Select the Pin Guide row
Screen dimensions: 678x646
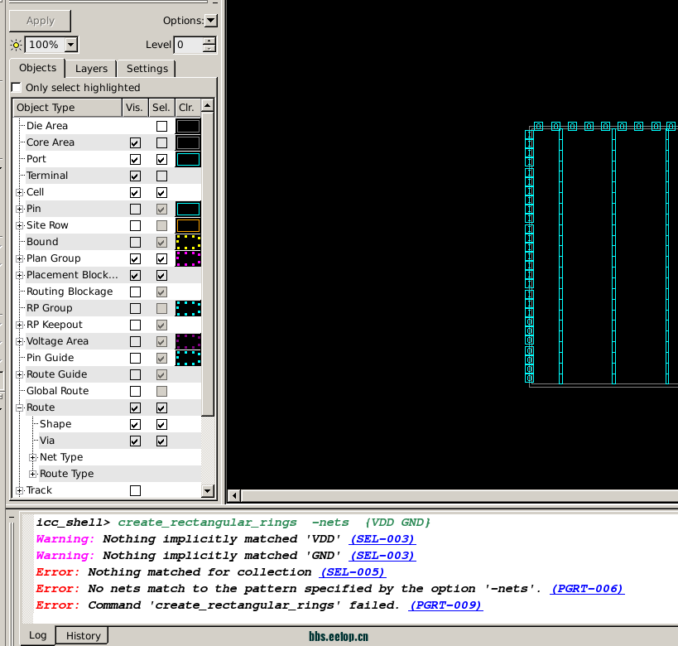pyautogui.click(x=108, y=358)
